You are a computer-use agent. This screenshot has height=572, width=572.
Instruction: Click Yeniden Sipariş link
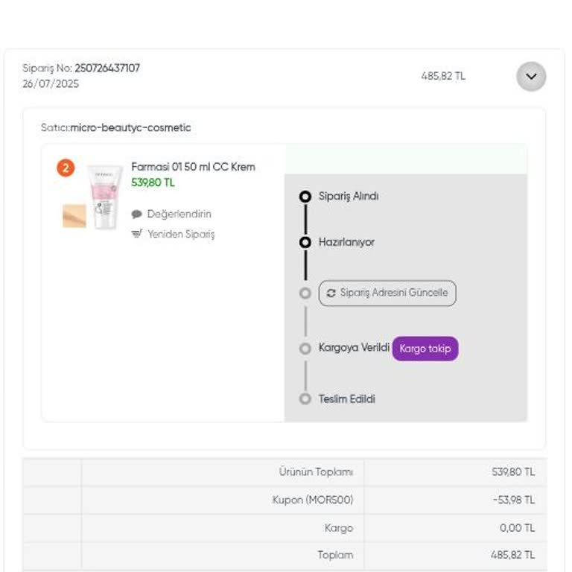(x=180, y=234)
